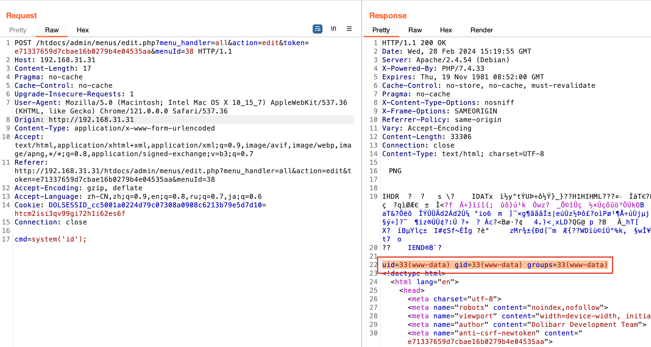Viewport: 651px width, 347px height.
Task: Click the Cookie DOLSESSID header line
Action: pos(140,205)
